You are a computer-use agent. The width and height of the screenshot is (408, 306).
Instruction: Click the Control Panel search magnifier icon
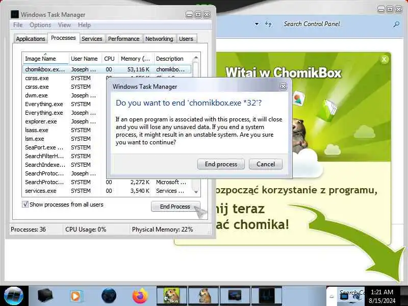(396, 24)
